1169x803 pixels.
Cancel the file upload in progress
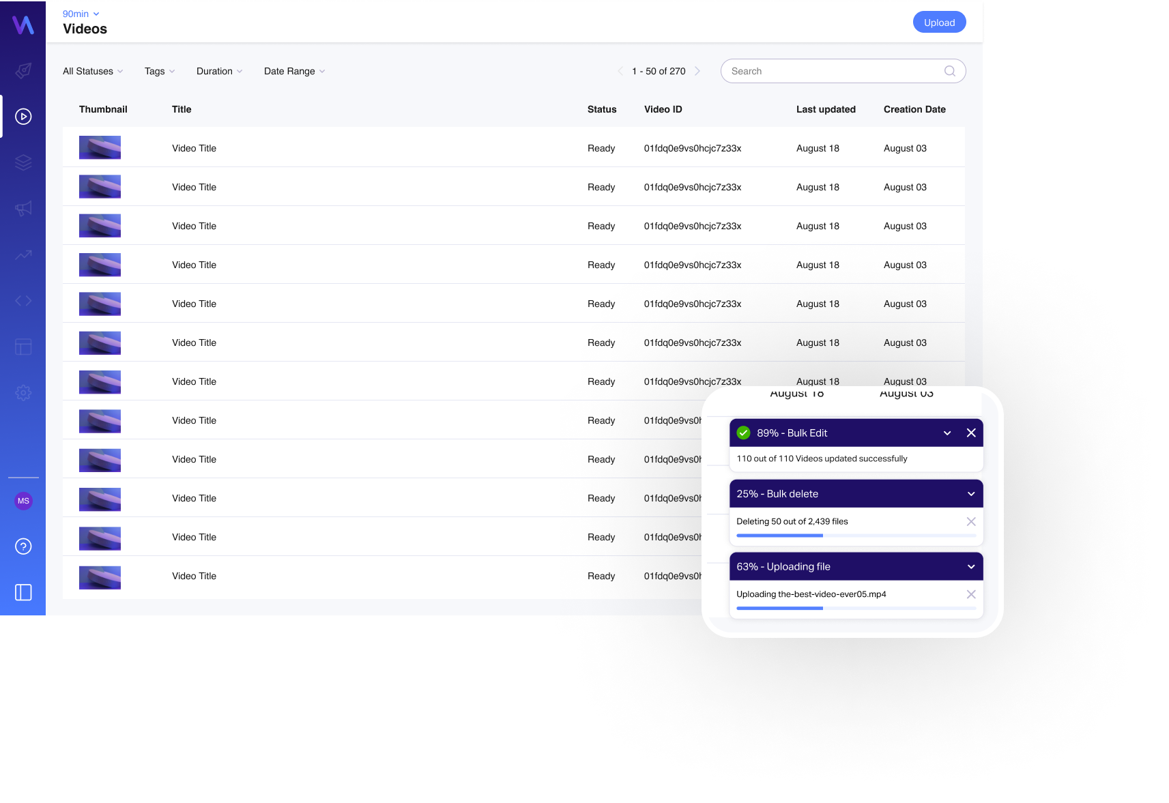click(x=971, y=594)
